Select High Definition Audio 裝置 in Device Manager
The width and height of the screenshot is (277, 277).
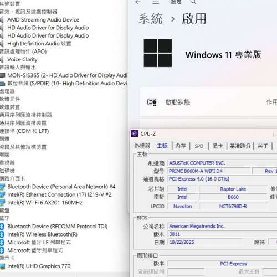click(39, 44)
